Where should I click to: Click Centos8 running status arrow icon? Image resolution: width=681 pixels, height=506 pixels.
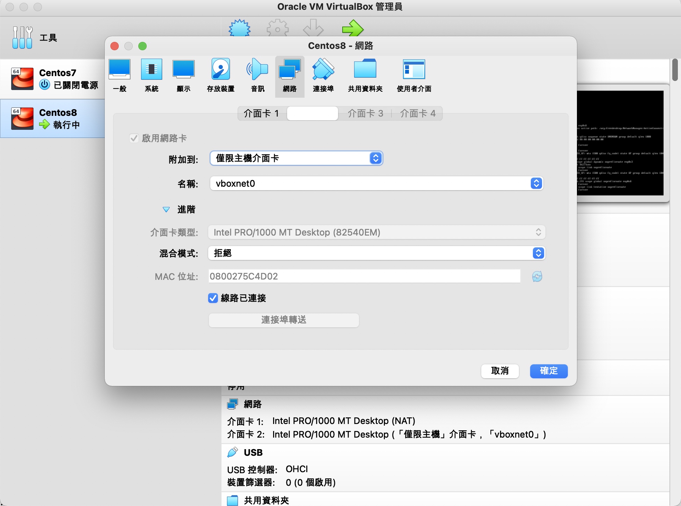coord(45,124)
